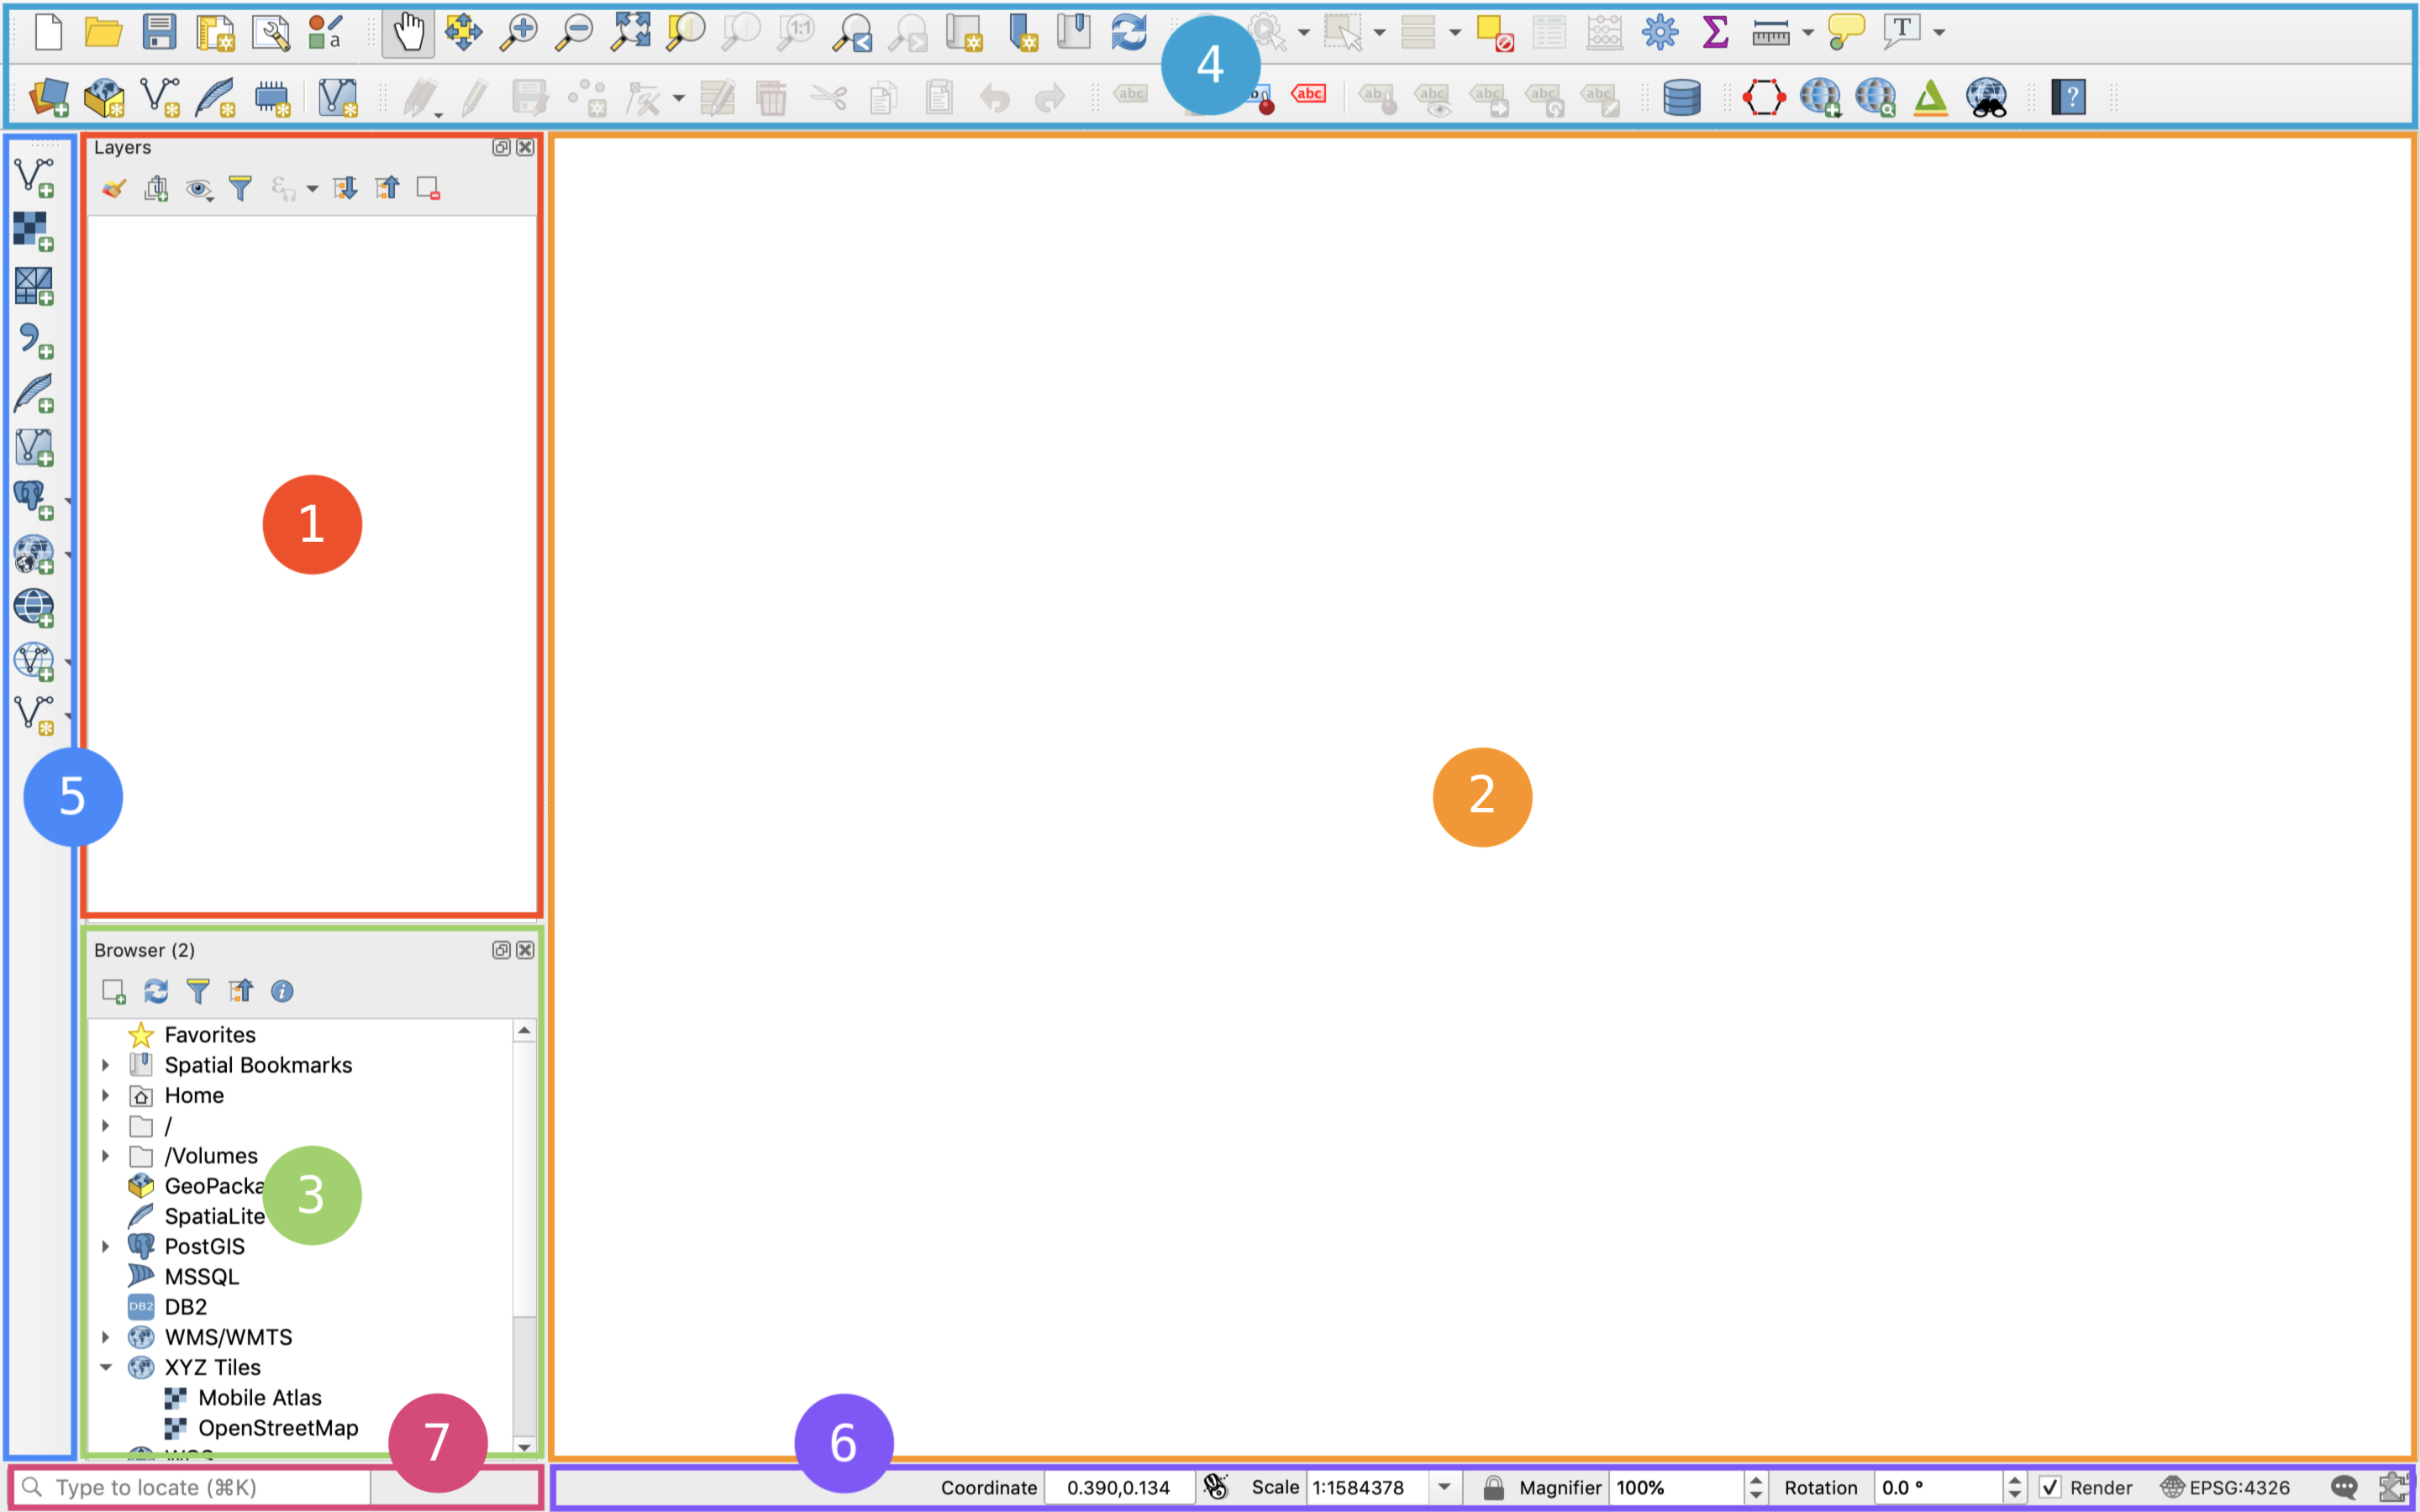Image resolution: width=2420 pixels, height=1512 pixels.
Task: Open the Processing Toolbox gear icon
Action: (1659, 31)
